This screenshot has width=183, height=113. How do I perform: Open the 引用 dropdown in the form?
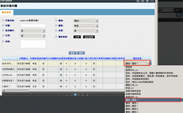click(x=33, y=36)
